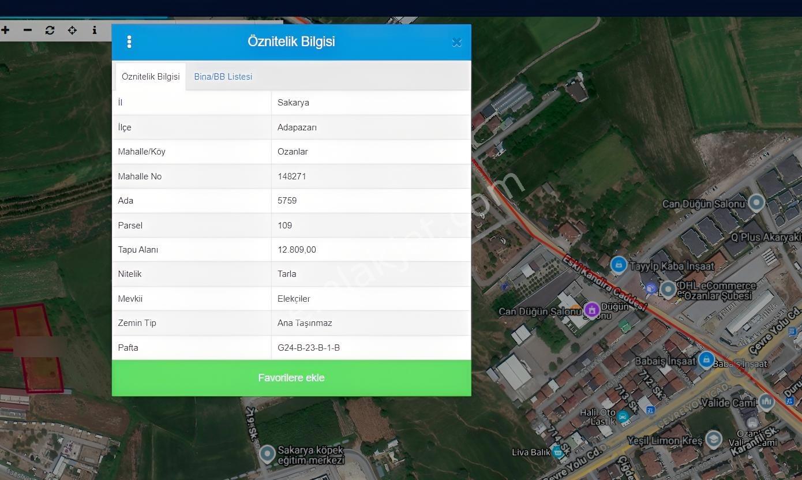Close the Öznitelik Bilgisi dialog

[x=456, y=42]
